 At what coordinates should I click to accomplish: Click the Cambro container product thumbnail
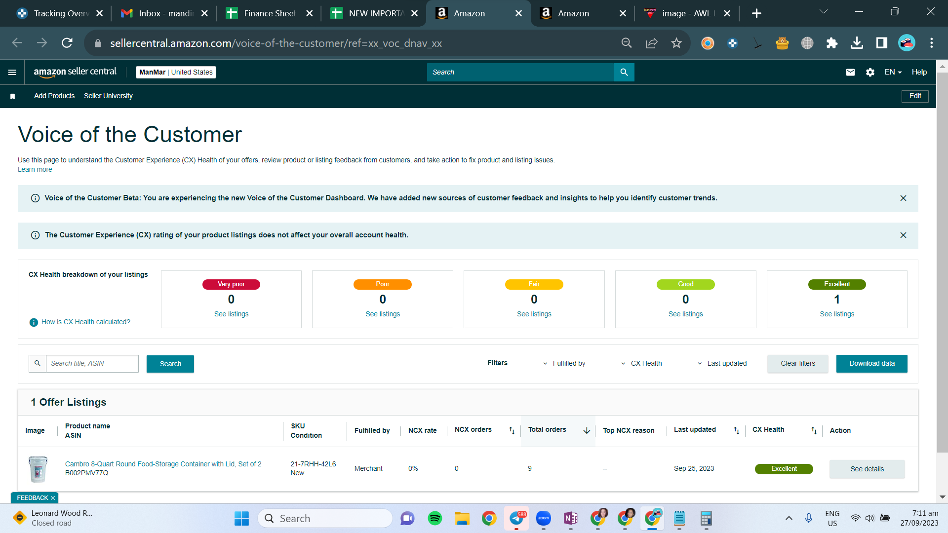pos(38,469)
